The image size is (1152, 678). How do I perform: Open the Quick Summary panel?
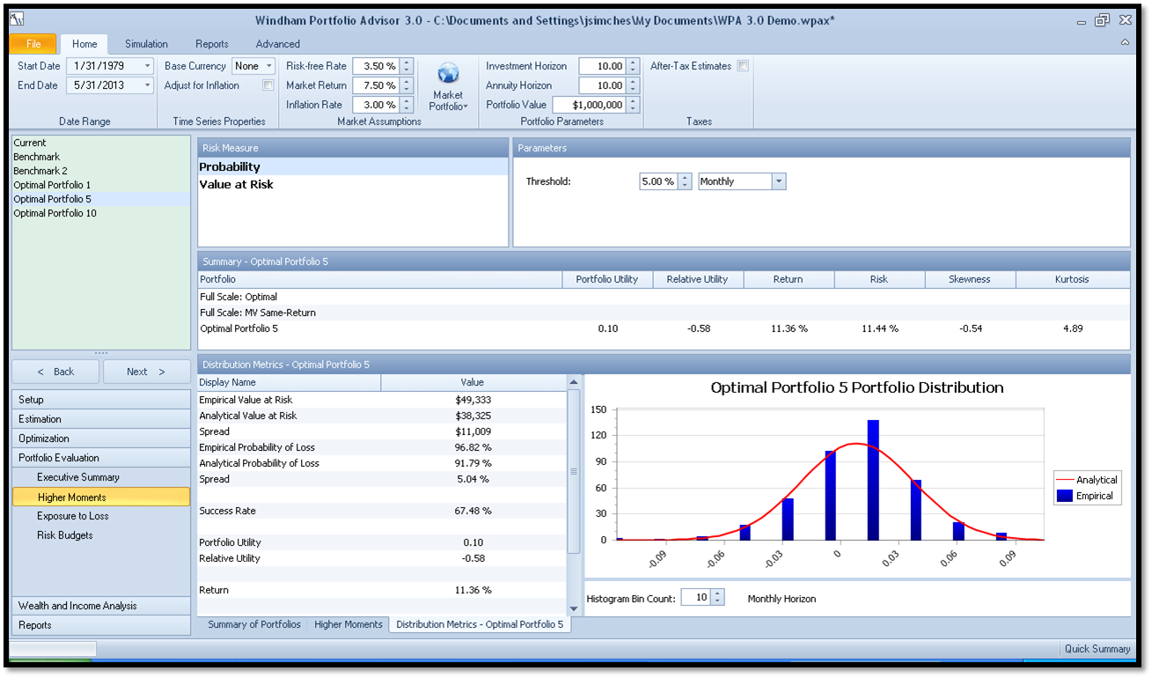pyautogui.click(x=1095, y=649)
